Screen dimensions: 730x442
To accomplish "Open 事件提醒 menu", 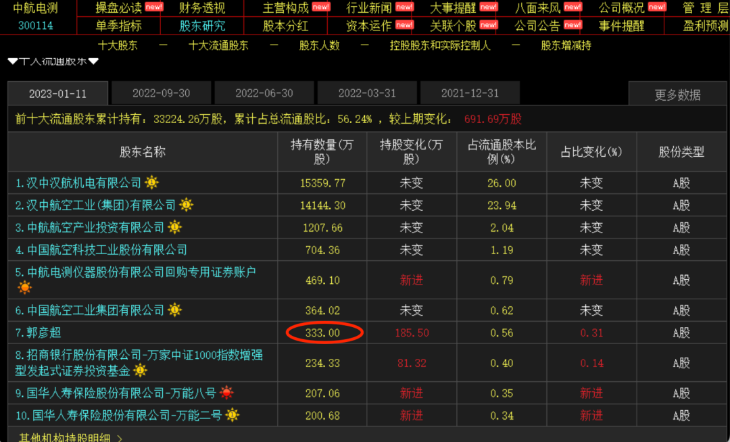I will point(622,26).
